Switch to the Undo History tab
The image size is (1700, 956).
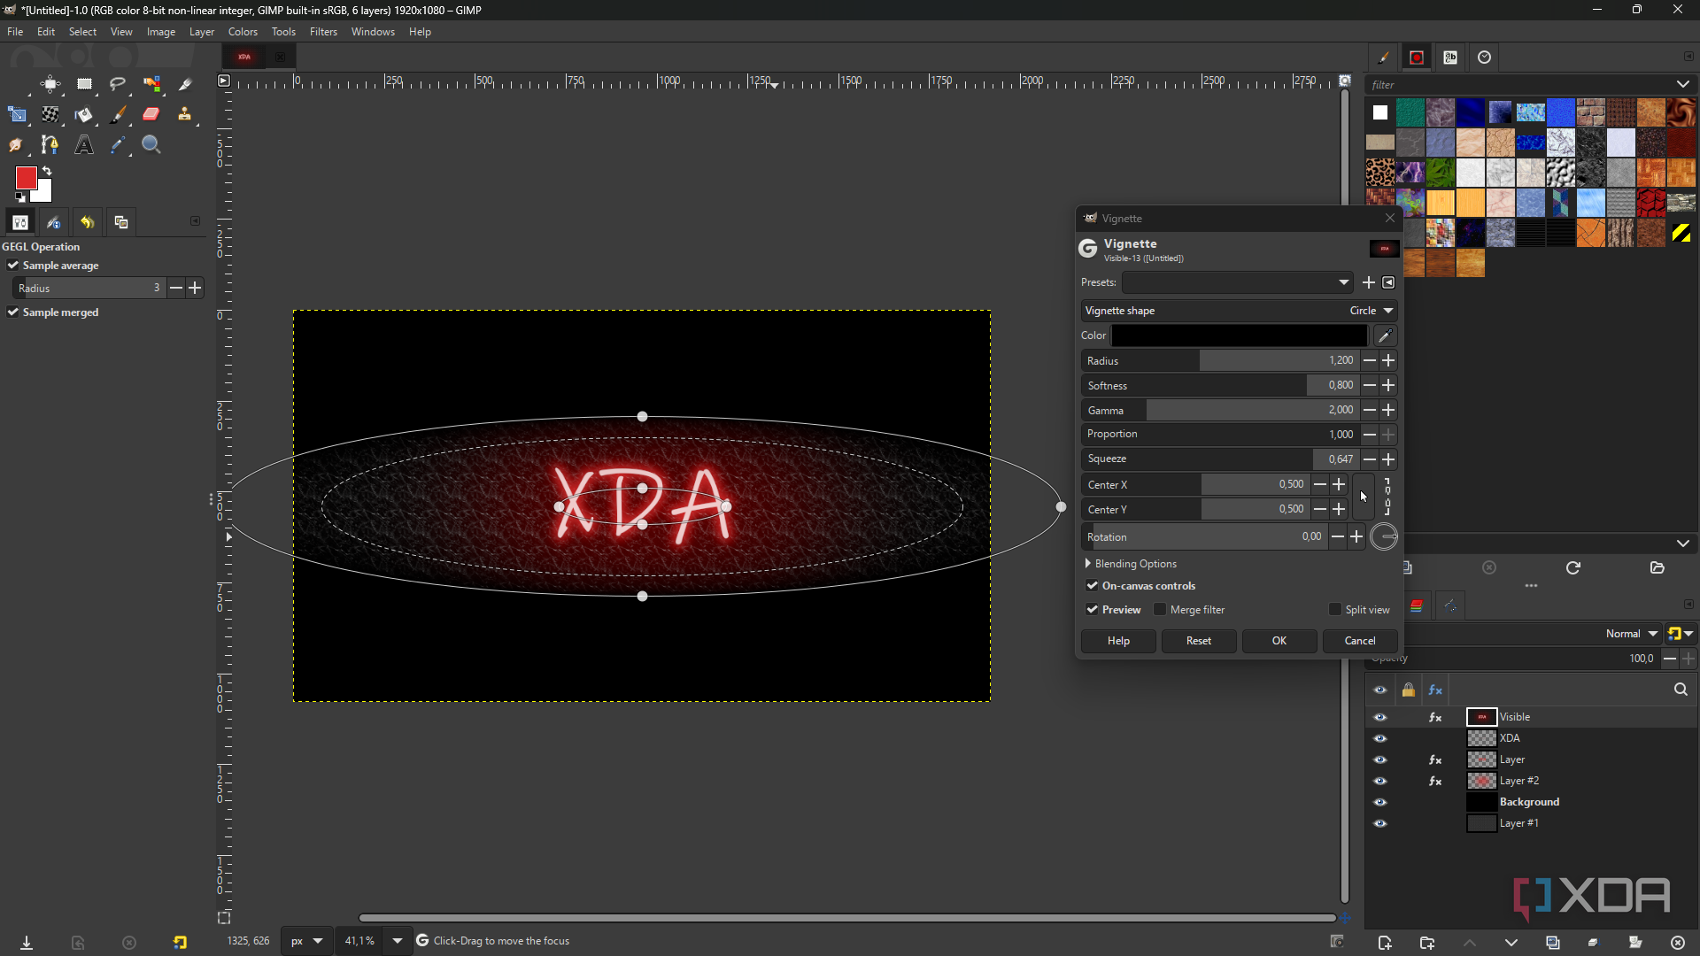pos(88,223)
